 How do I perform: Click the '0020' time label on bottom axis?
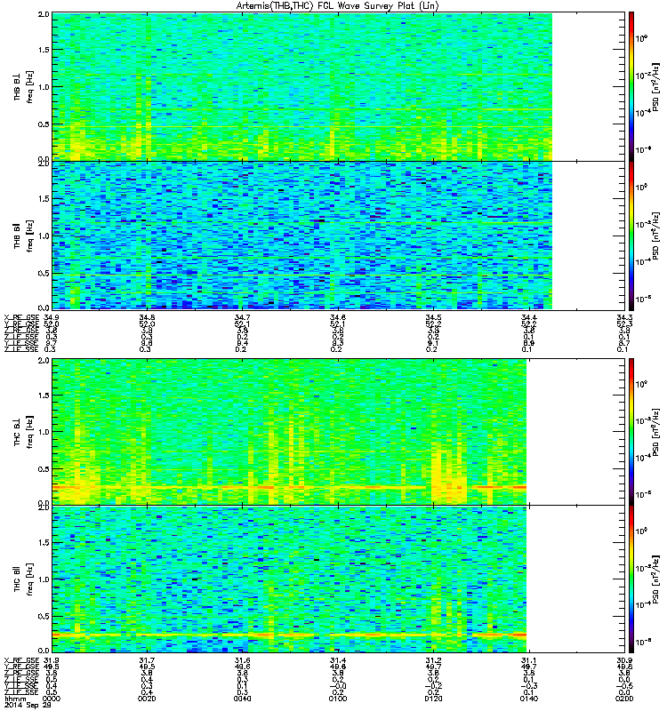pyautogui.click(x=147, y=699)
